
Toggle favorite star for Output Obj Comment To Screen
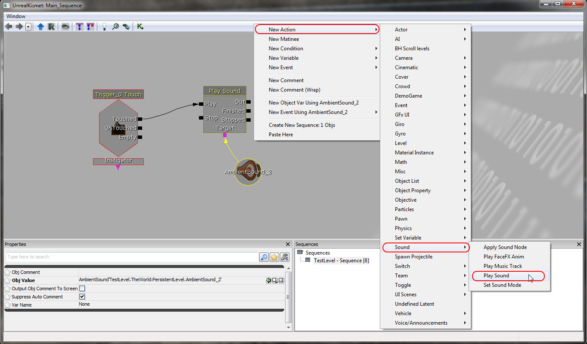click(7, 289)
